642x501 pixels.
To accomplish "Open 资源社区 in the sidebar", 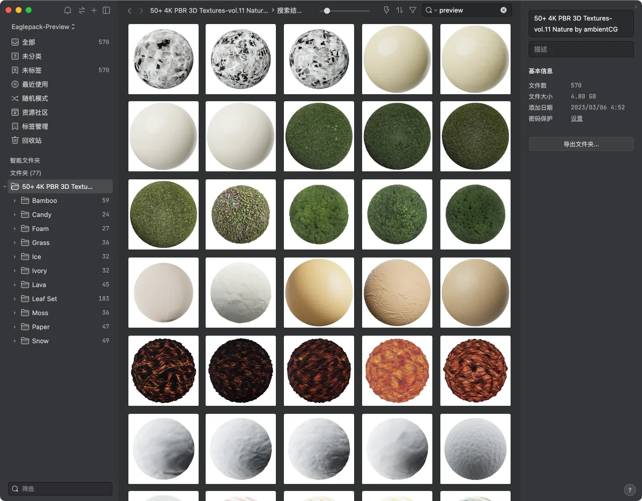I will click(60, 112).
